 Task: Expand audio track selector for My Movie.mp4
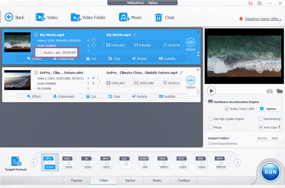(88, 46)
